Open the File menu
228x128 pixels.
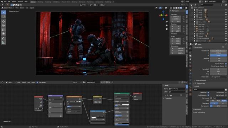tap(5, 1)
